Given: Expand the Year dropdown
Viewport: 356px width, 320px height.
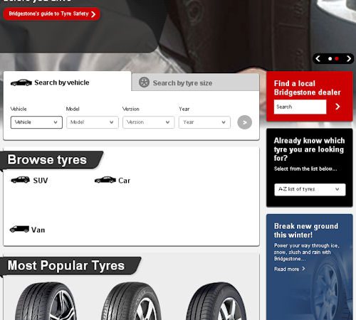Looking at the screenshot, I should click(204, 122).
